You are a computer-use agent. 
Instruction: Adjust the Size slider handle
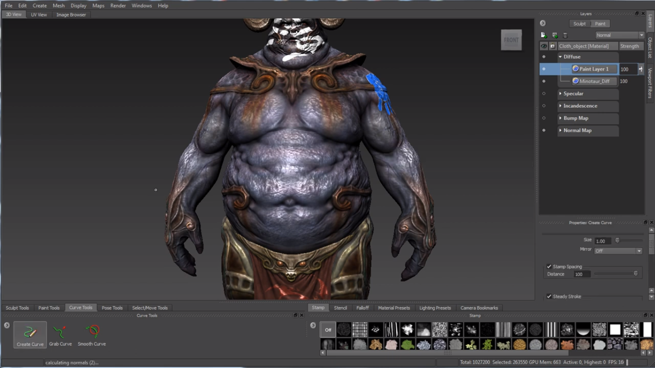pos(617,241)
